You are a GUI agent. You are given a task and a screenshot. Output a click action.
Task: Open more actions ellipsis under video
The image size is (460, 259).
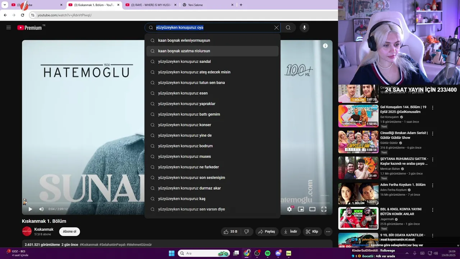click(x=328, y=232)
